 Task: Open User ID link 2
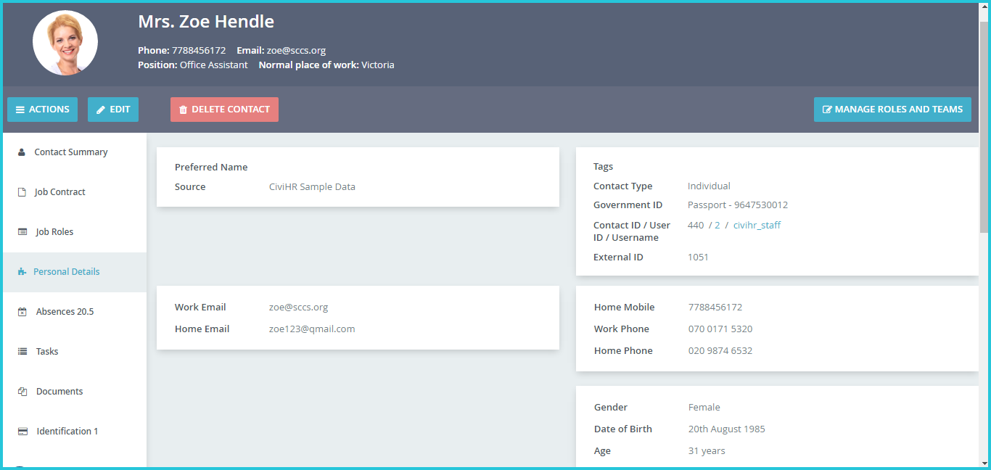pyautogui.click(x=717, y=226)
